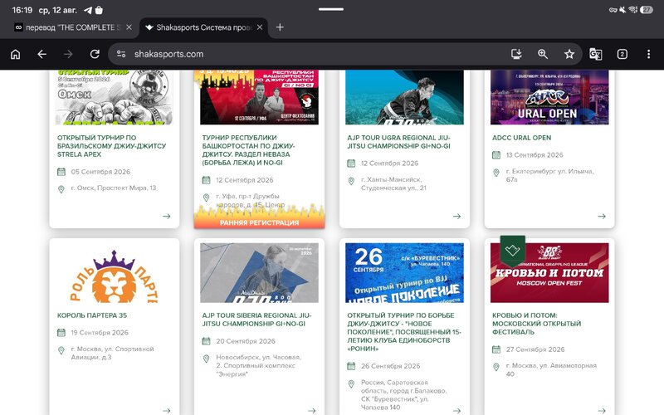Image resolution: width=664 pixels, height=415 pixels.
Task: Open Кровью и Потом festival title
Action: (536, 324)
